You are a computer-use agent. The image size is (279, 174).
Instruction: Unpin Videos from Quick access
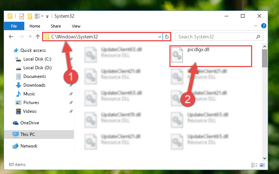71,111
